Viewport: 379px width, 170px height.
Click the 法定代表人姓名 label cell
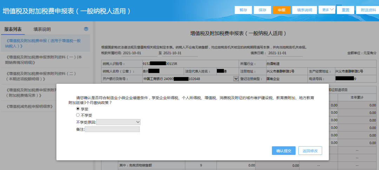(200, 72)
